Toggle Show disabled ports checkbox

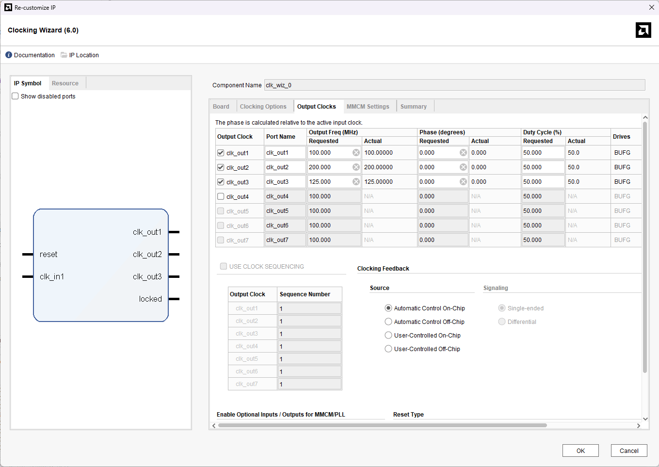16,97
